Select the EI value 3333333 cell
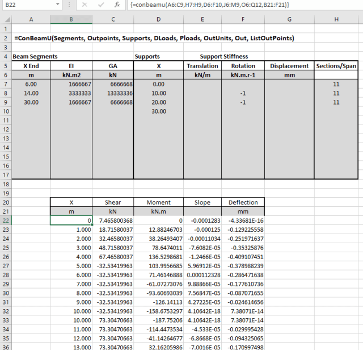This screenshot has height=350, width=363. (x=71, y=93)
